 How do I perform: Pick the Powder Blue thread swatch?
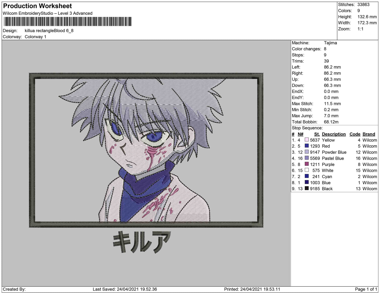click(307, 152)
